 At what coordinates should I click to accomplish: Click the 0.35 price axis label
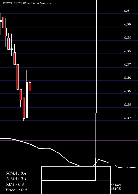click(x=128, y=105)
